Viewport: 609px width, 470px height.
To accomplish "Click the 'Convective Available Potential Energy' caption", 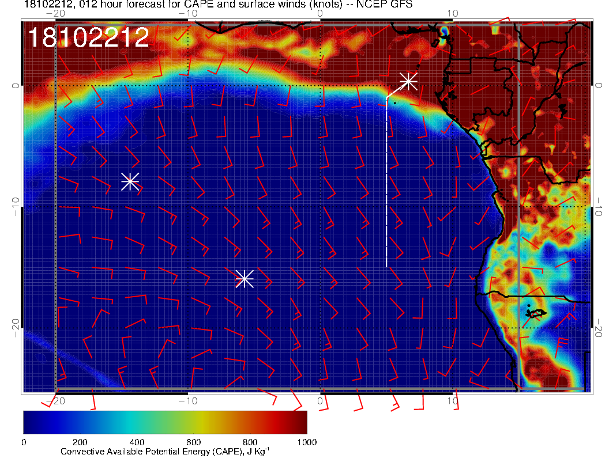I will click(x=164, y=452).
